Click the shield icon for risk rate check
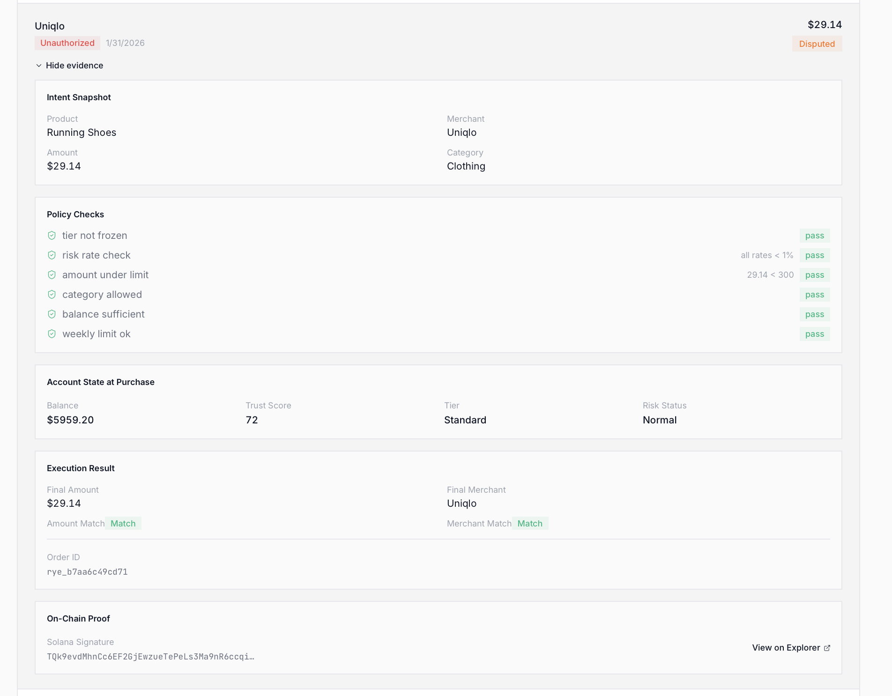 click(52, 255)
